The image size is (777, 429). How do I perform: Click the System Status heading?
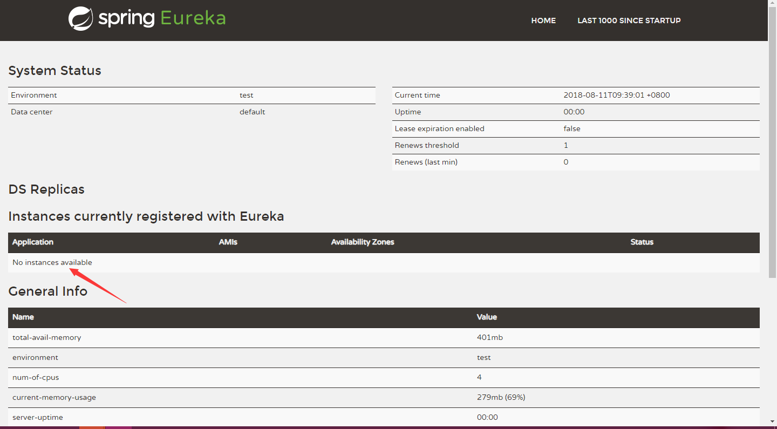(55, 71)
